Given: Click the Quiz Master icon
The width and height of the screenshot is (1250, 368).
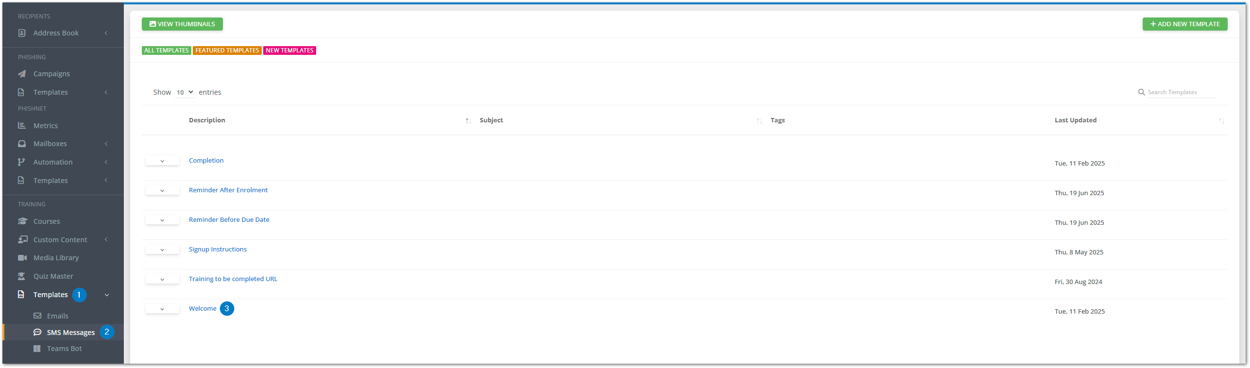Looking at the screenshot, I should (x=22, y=276).
